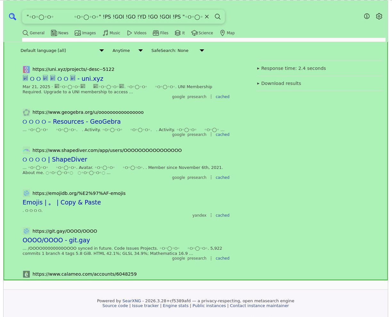Click the Public instances footer link
Viewport: 392px width, 317px height.
click(209, 306)
